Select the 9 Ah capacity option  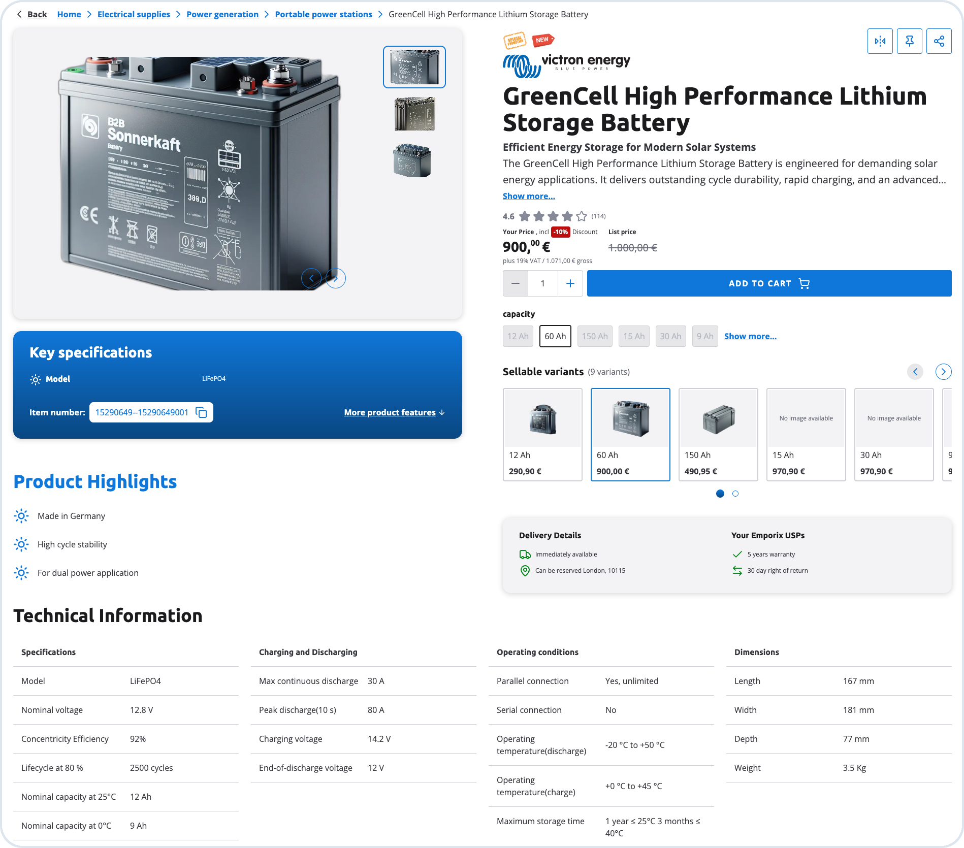pyautogui.click(x=705, y=336)
